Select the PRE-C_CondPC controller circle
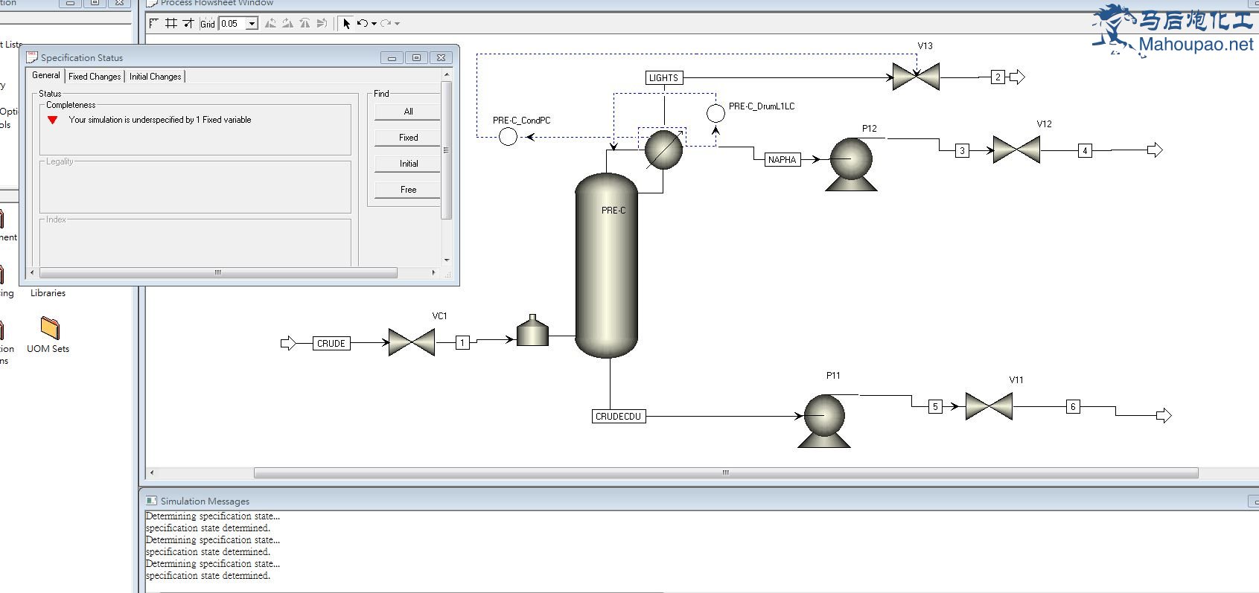The height and width of the screenshot is (593, 1259). tap(508, 137)
